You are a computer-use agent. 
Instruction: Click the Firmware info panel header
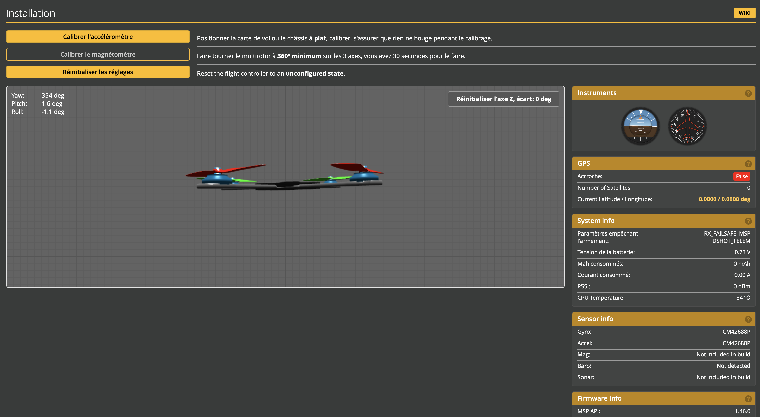coord(599,398)
